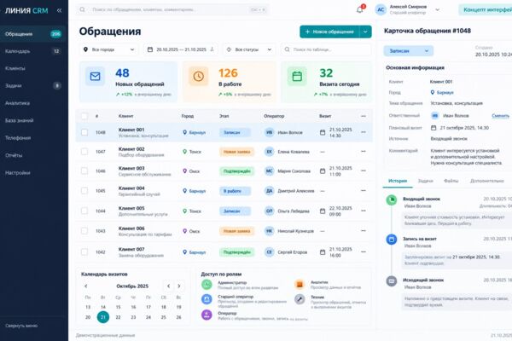The image size is (512, 341).
Task: Open 'Клиенты' in sidebar
Action: coord(34,68)
